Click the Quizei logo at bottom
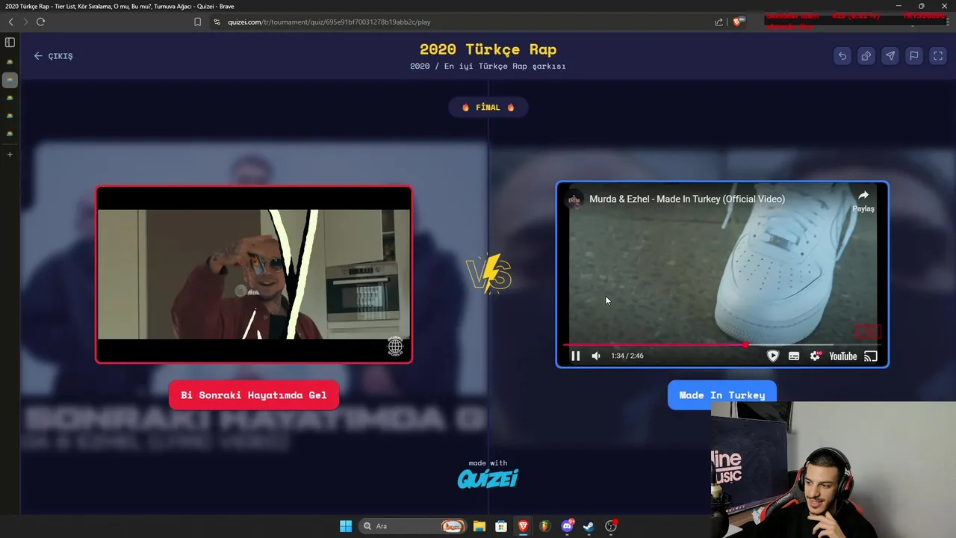This screenshot has height=538, width=956. click(x=488, y=478)
